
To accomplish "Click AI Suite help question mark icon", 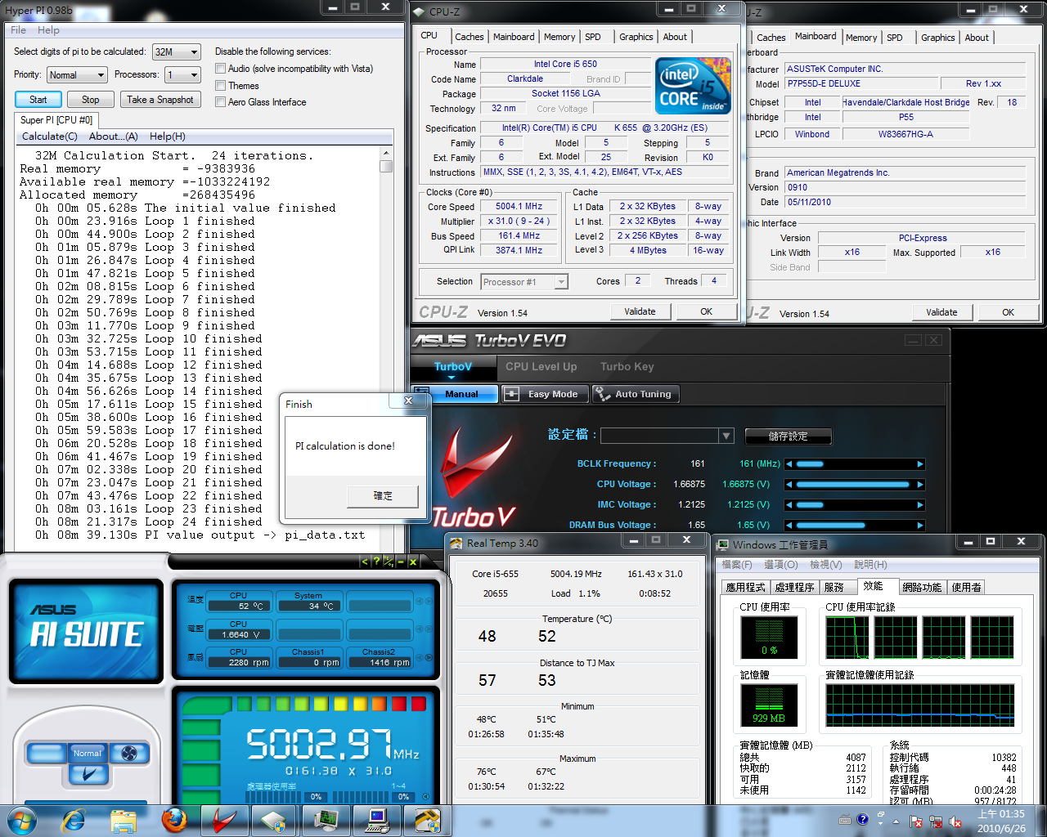I will [x=376, y=562].
